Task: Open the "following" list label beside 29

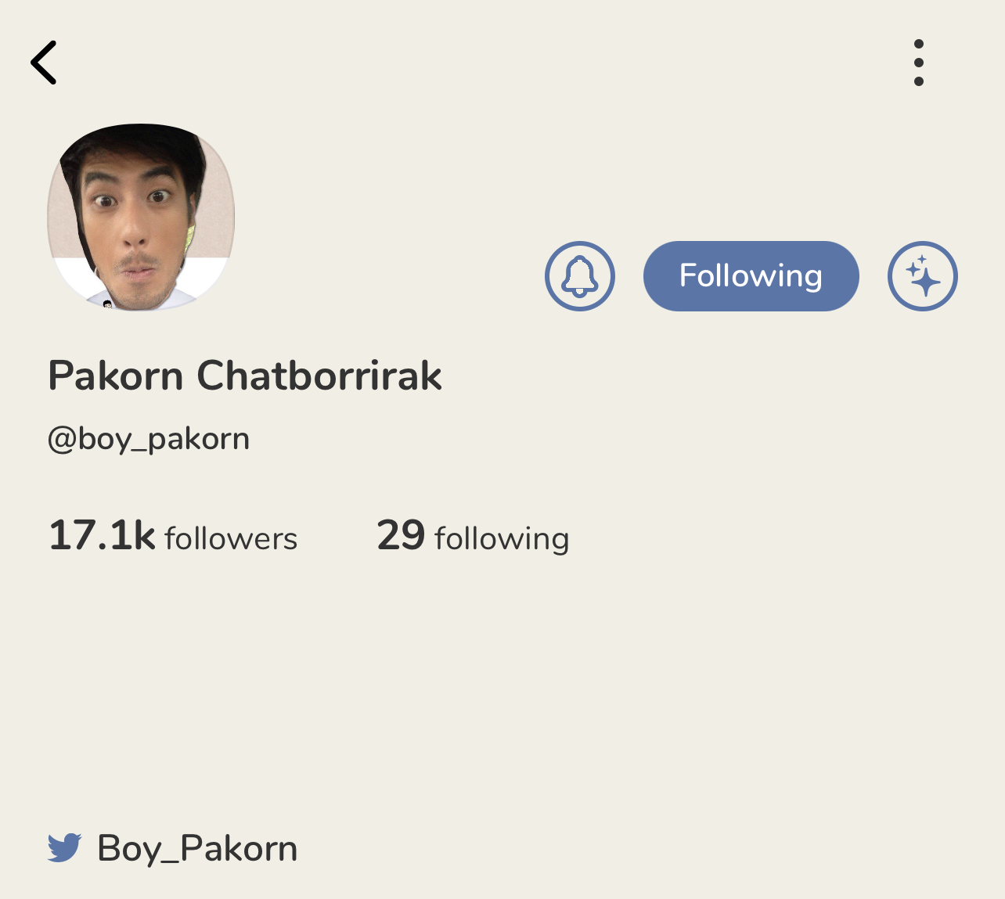Action: coord(502,539)
